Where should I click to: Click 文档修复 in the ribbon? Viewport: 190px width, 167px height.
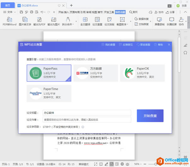click(x=141, y=24)
